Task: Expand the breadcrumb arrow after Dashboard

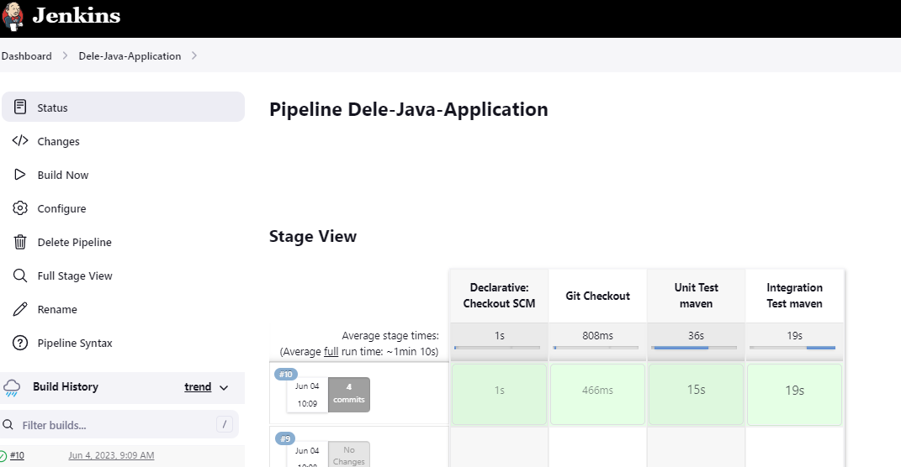Action: [x=65, y=56]
